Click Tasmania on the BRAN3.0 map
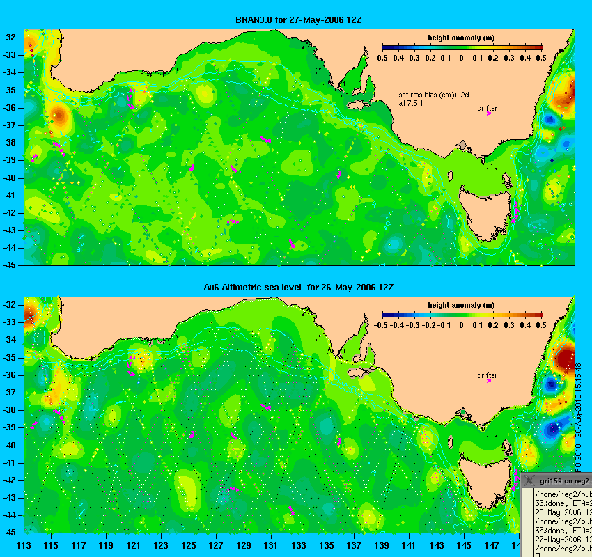The image size is (592, 557). 486,213
